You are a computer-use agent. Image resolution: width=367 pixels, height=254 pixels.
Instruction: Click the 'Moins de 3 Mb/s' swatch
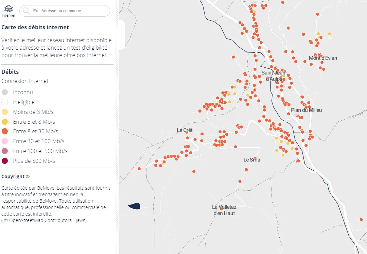(x=5, y=112)
